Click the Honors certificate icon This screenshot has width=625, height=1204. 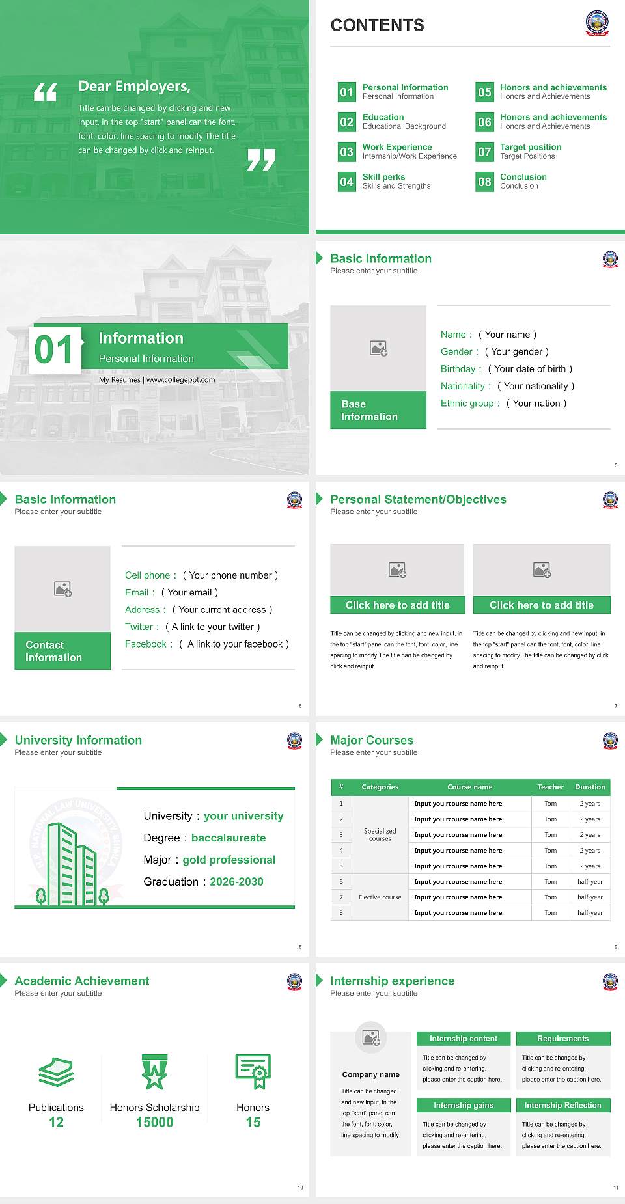(x=253, y=1072)
